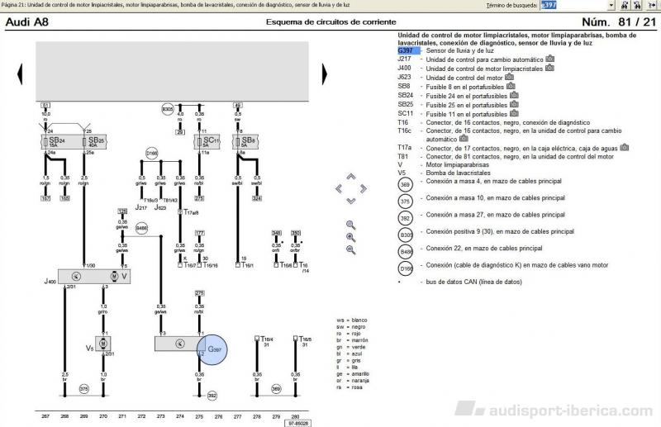Open camera image for T17a connector
Screen dimensions: 661x427
pos(625,147)
